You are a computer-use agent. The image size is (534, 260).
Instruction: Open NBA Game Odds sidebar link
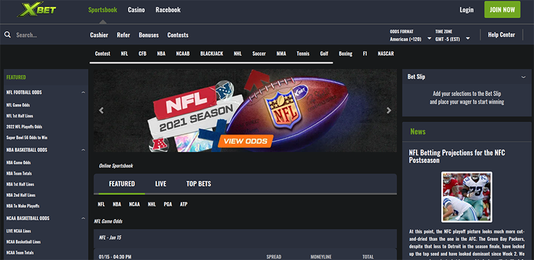pos(18,162)
